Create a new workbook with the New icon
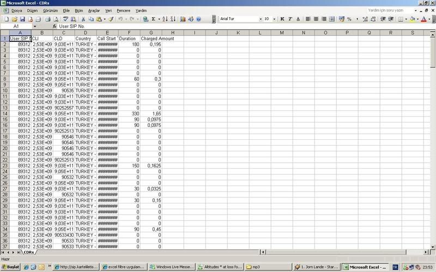This screenshot has height=272, width=436. click(7, 19)
